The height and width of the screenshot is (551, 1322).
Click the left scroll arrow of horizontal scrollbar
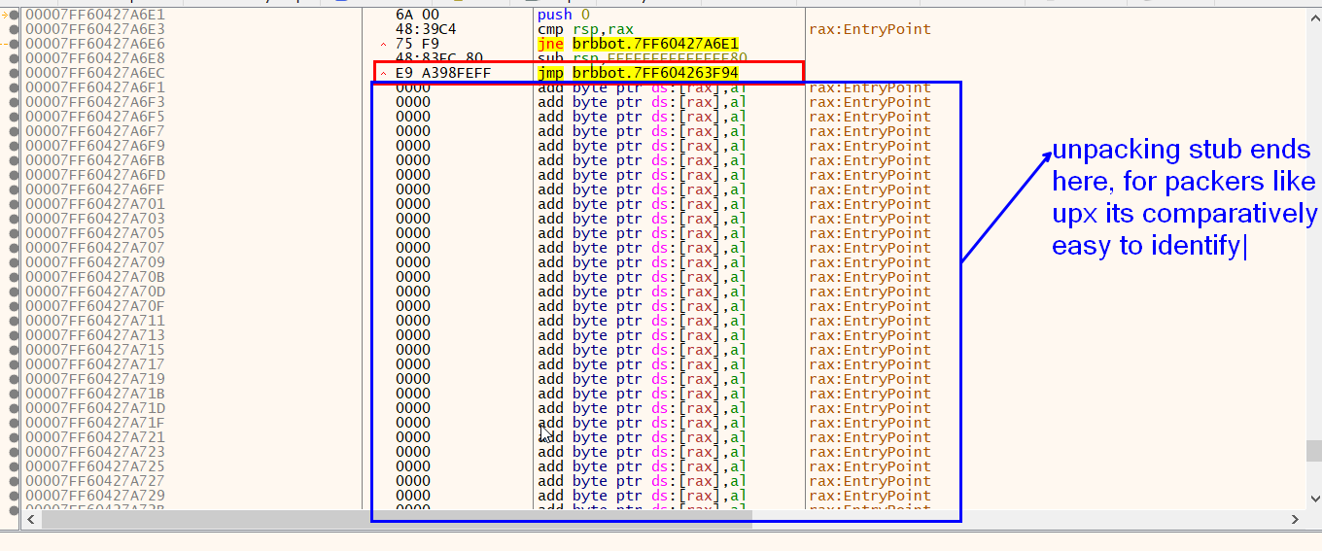coord(29,521)
